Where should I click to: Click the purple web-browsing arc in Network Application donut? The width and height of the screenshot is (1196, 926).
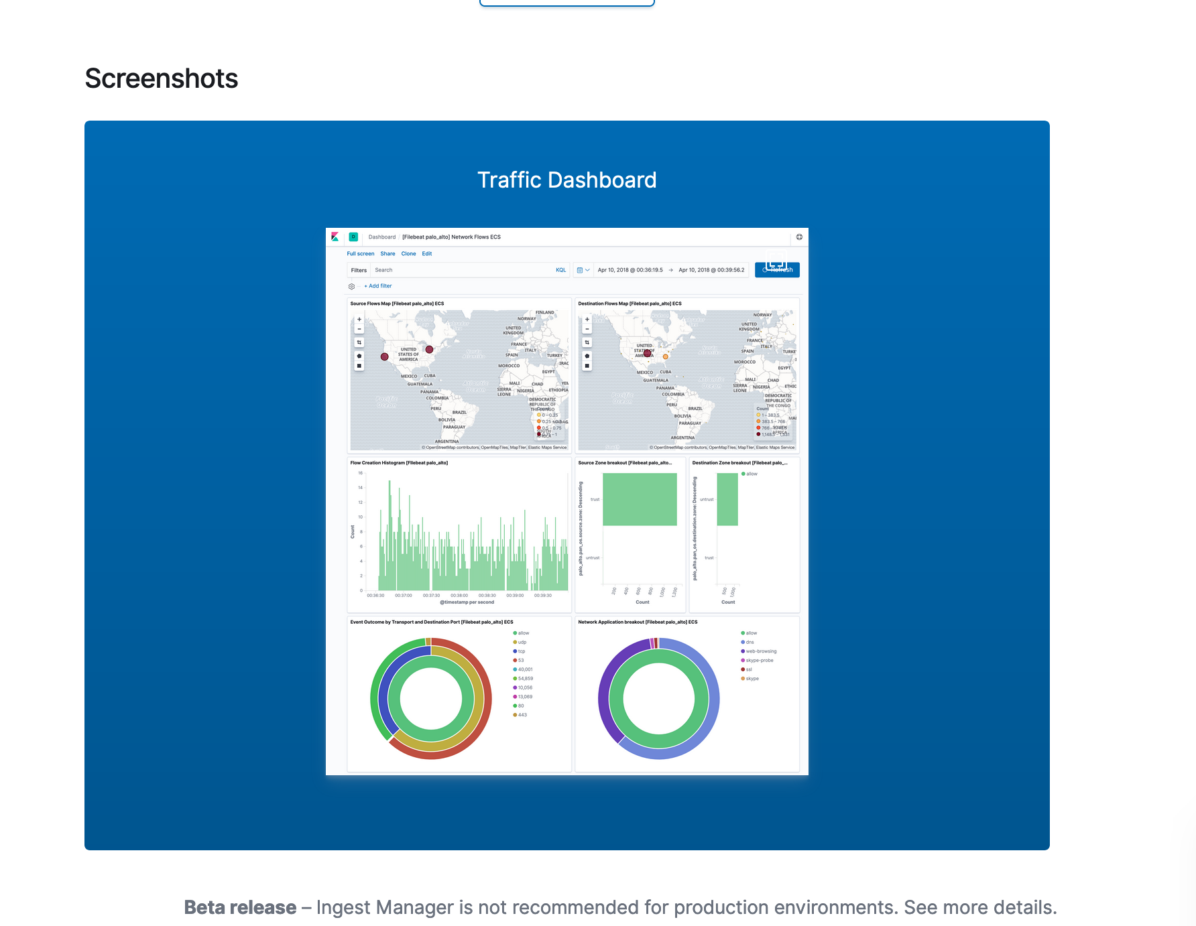tap(605, 690)
